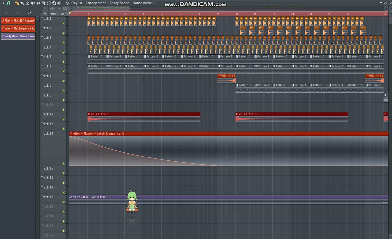Select the Slice tool icon
Viewport: 392px width, 239px height.
pyautogui.click(x=43, y=3)
